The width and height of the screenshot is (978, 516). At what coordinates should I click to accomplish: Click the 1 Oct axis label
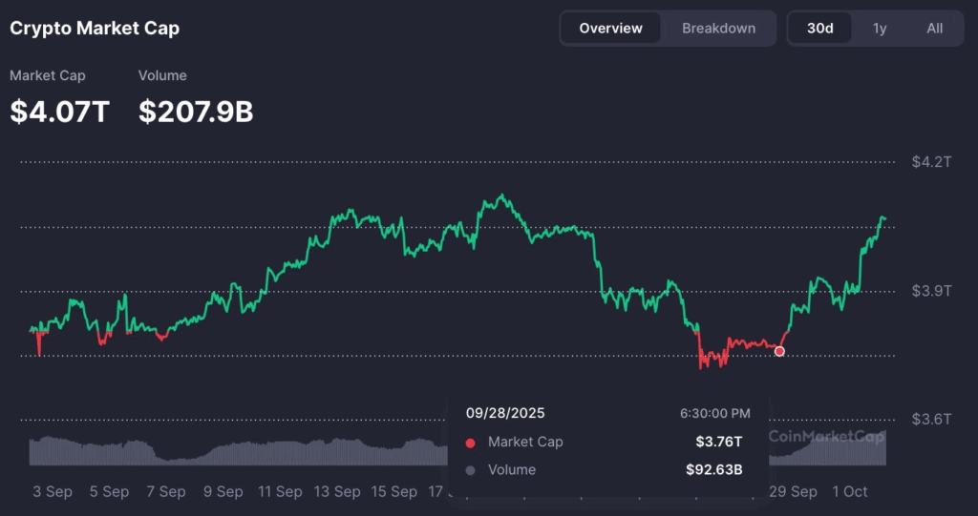pyautogui.click(x=849, y=492)
